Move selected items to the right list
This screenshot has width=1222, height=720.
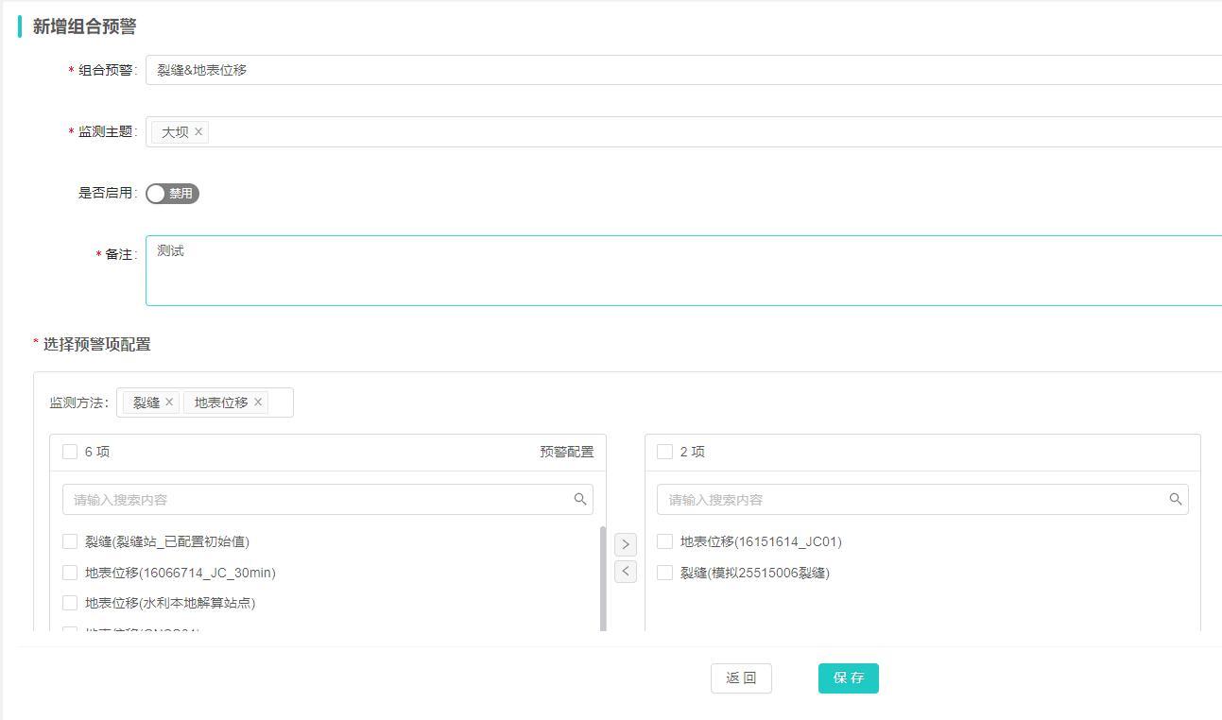[626, 544]
